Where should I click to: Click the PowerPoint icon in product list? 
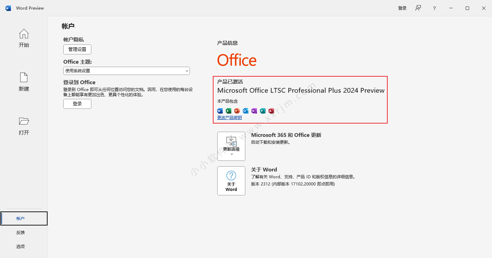(x=237, y=111)
